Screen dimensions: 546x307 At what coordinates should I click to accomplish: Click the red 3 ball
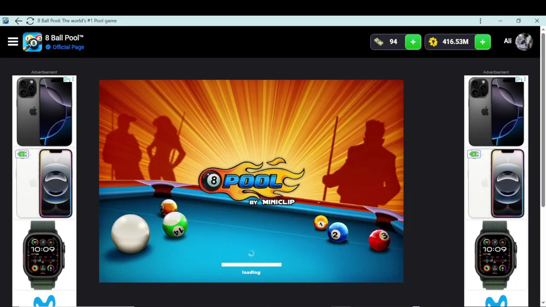pos(380,240)
